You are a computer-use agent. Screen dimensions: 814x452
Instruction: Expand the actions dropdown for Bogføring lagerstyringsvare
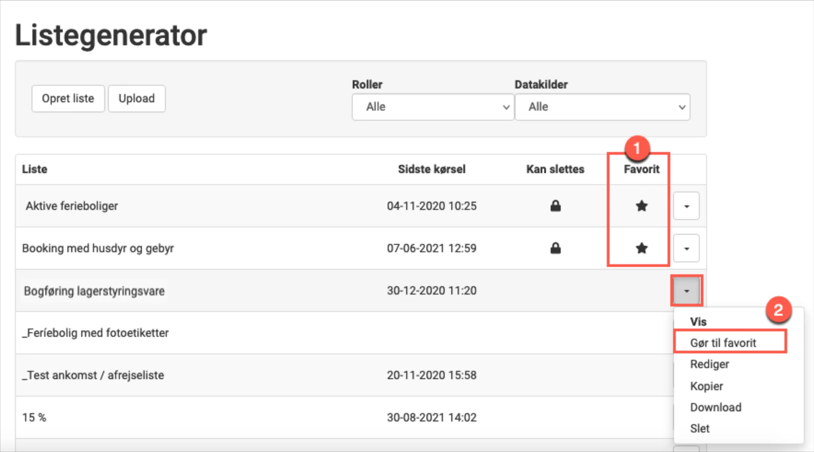coord(686,290)
